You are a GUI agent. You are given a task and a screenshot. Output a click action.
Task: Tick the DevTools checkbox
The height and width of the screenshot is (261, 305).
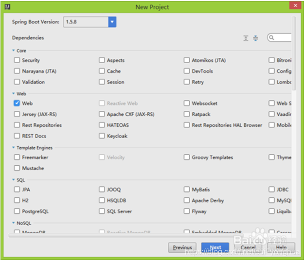(187, 71)
